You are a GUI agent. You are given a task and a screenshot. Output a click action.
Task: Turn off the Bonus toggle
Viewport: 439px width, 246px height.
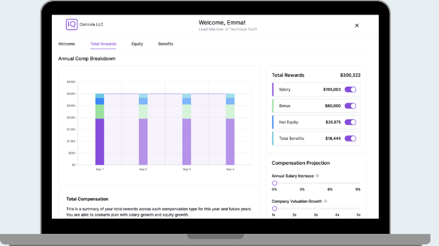tap(350, 106)
